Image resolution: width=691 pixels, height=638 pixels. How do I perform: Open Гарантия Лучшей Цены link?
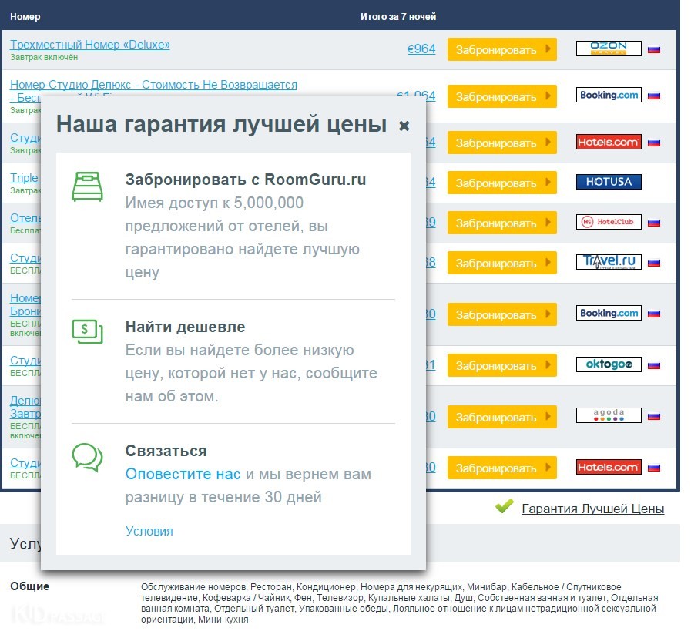coord(592,509)
